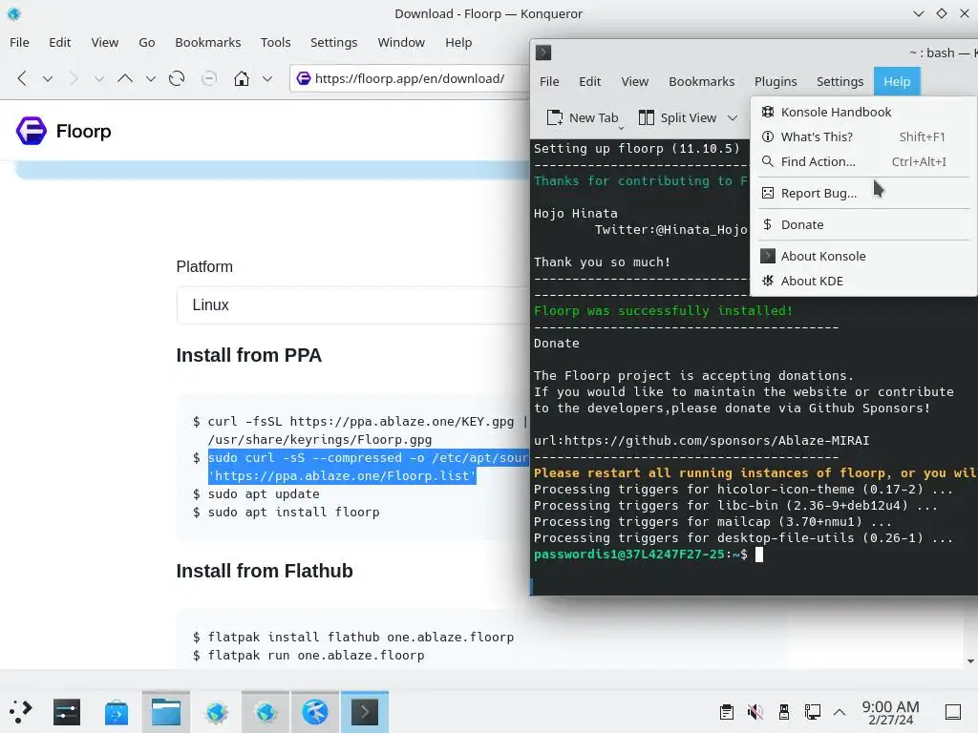Screen dimensions: 978x733
Task: Open Konsole Settings menu
Action: click(840, 82)
